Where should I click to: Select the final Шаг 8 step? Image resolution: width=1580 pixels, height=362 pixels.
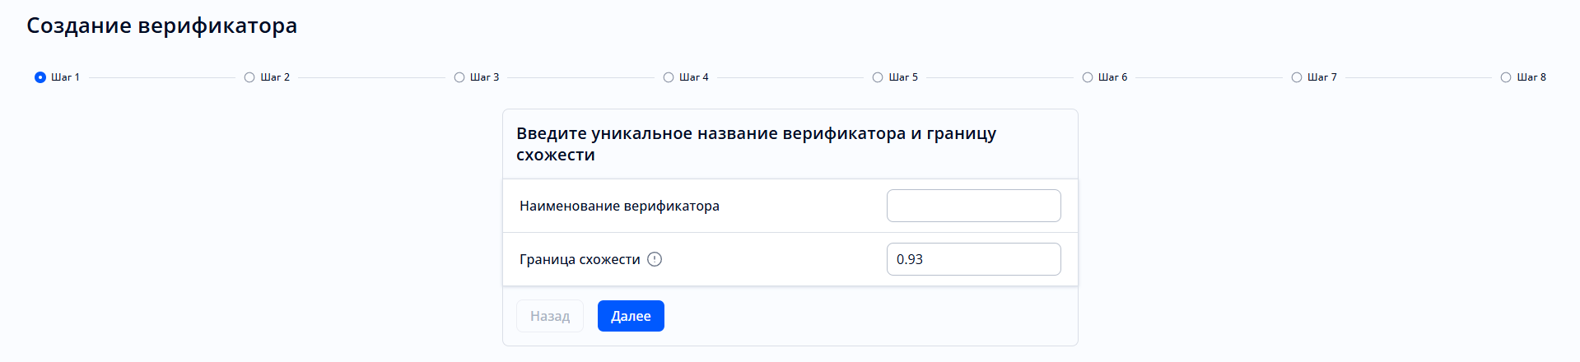pos(1506,77)
